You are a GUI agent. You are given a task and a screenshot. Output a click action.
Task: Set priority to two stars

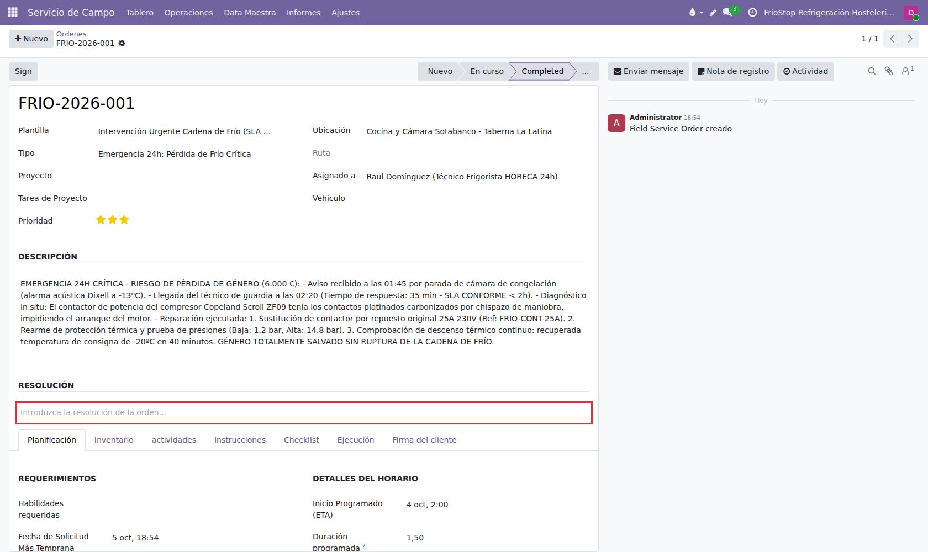coord(113,220)
